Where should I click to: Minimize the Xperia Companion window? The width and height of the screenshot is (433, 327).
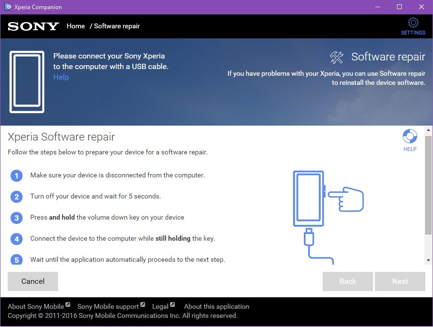(378, 7)
